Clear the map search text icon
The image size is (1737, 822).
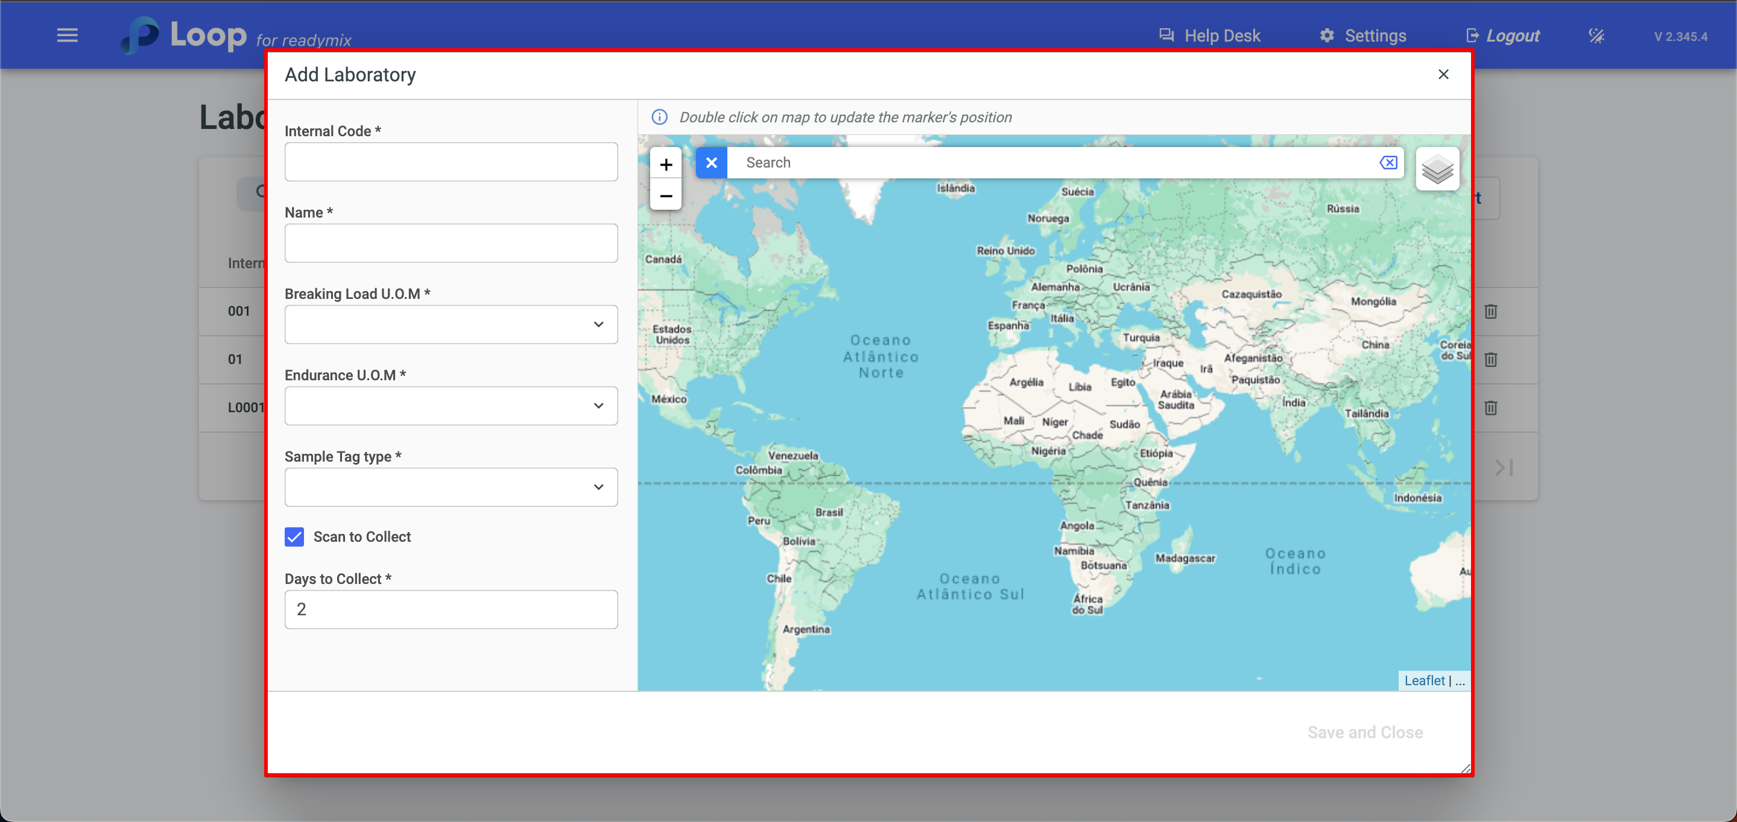(x=1388, y=163)
